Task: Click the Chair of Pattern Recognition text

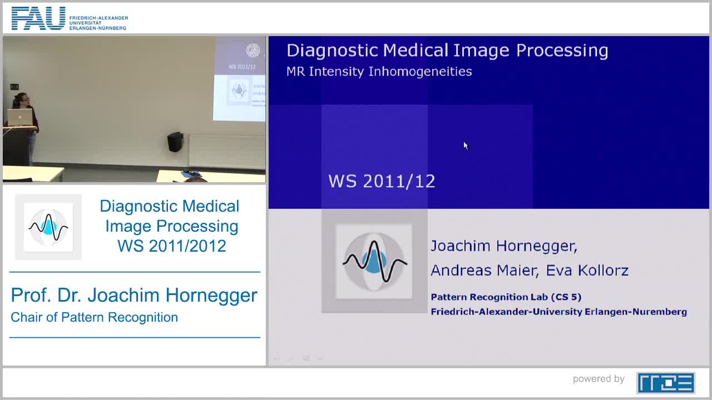Action: click(94, 317)
